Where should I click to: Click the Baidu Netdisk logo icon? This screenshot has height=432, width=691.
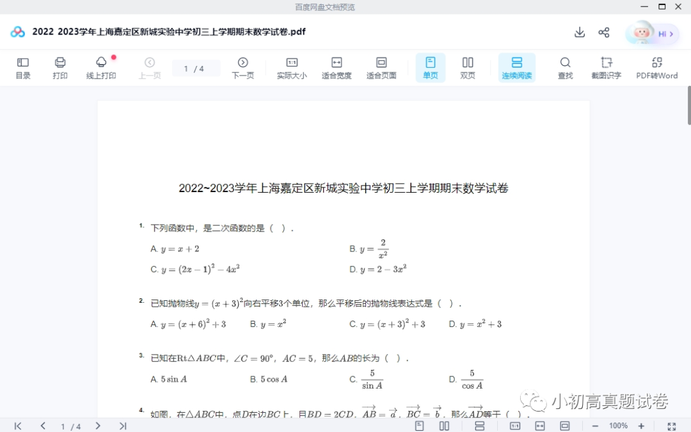click(18, 32)
